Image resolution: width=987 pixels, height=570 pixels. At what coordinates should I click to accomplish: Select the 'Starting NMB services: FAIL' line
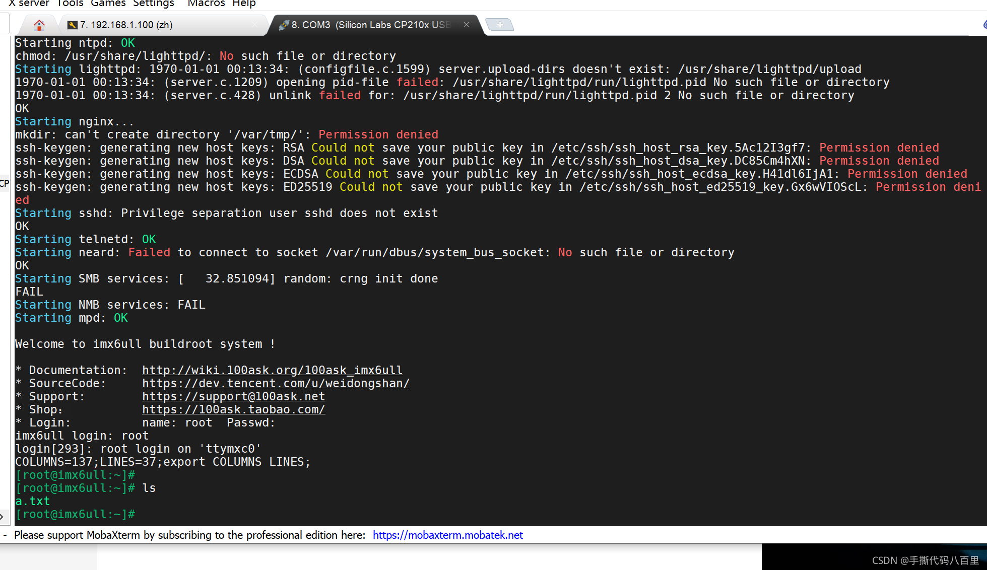click(x=110, y=305)
